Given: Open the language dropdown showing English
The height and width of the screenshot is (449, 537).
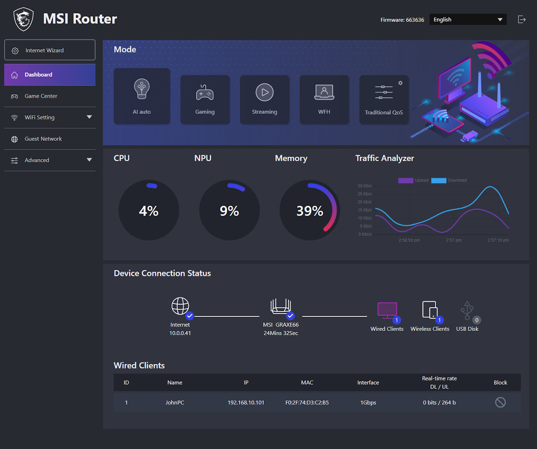Looking at the screenshot, I should click(x=468, y=19).
